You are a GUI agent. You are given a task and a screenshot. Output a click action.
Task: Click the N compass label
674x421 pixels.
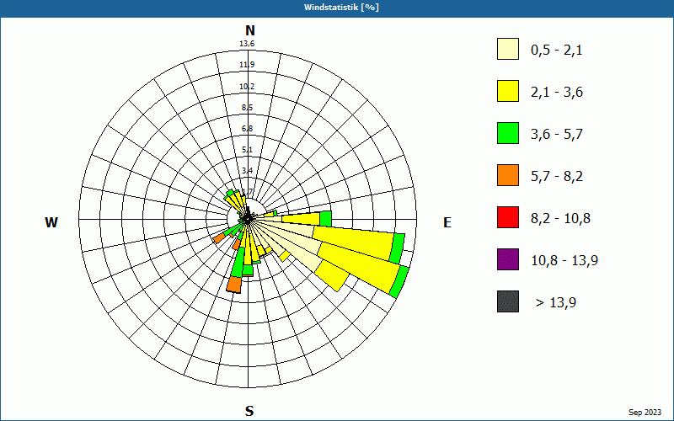[x=249, y=31]
